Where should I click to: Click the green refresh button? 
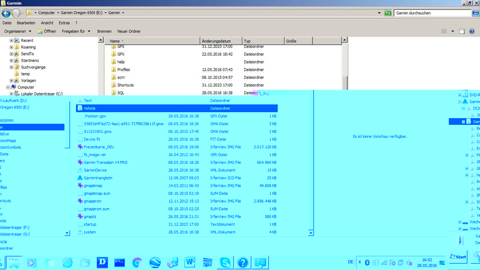[x=388, y=13]
